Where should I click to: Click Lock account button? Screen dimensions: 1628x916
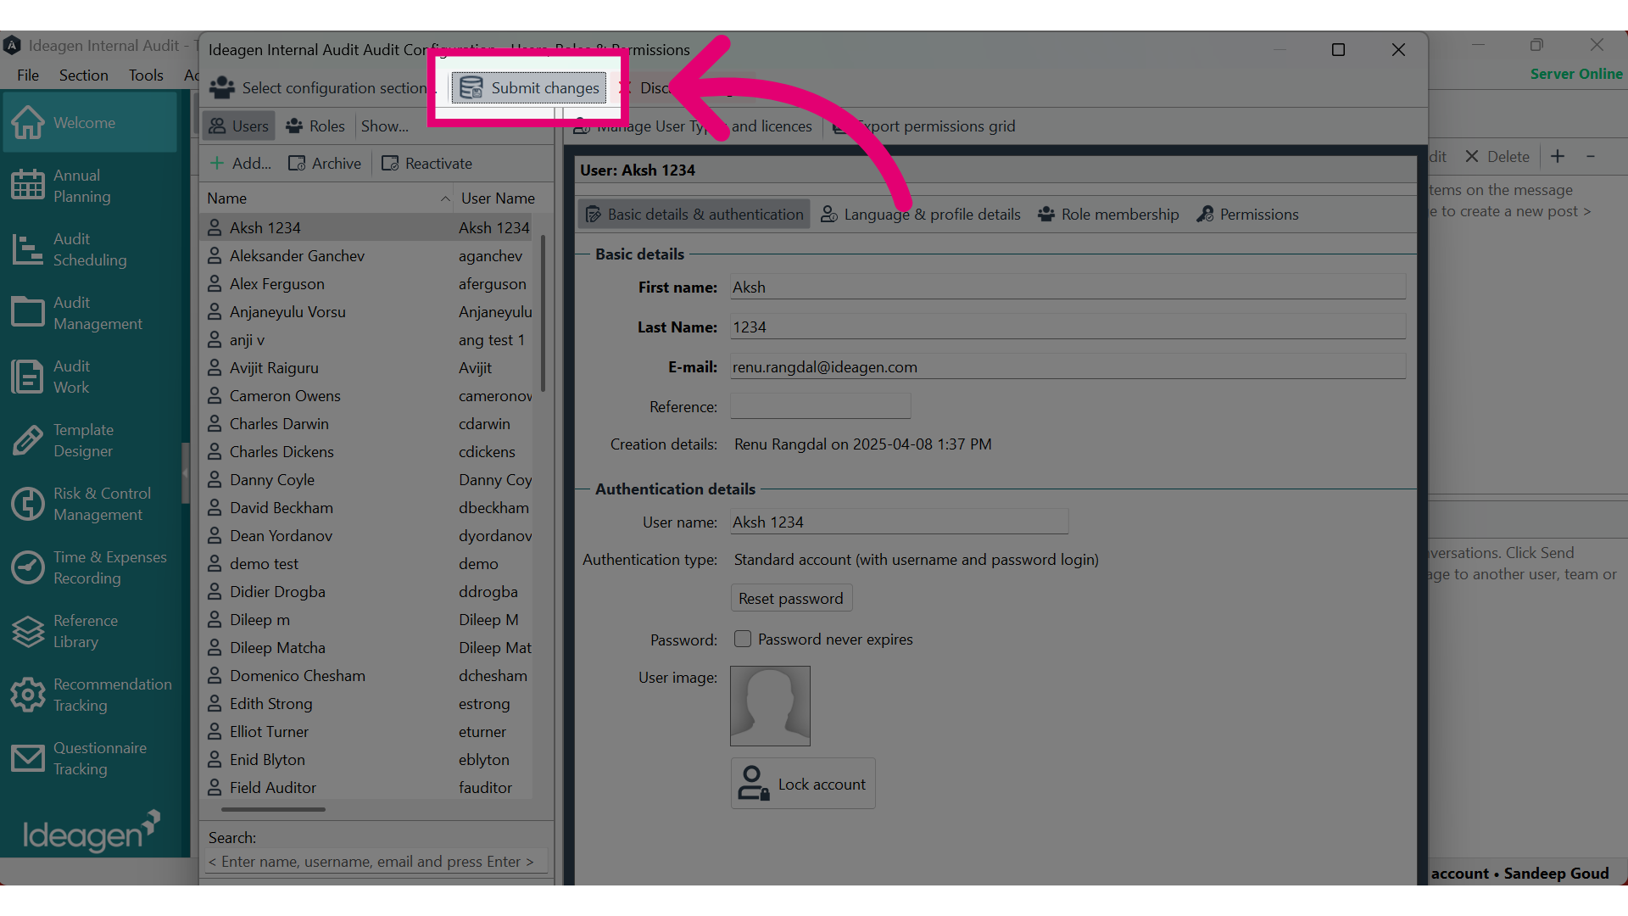(803, 783)
